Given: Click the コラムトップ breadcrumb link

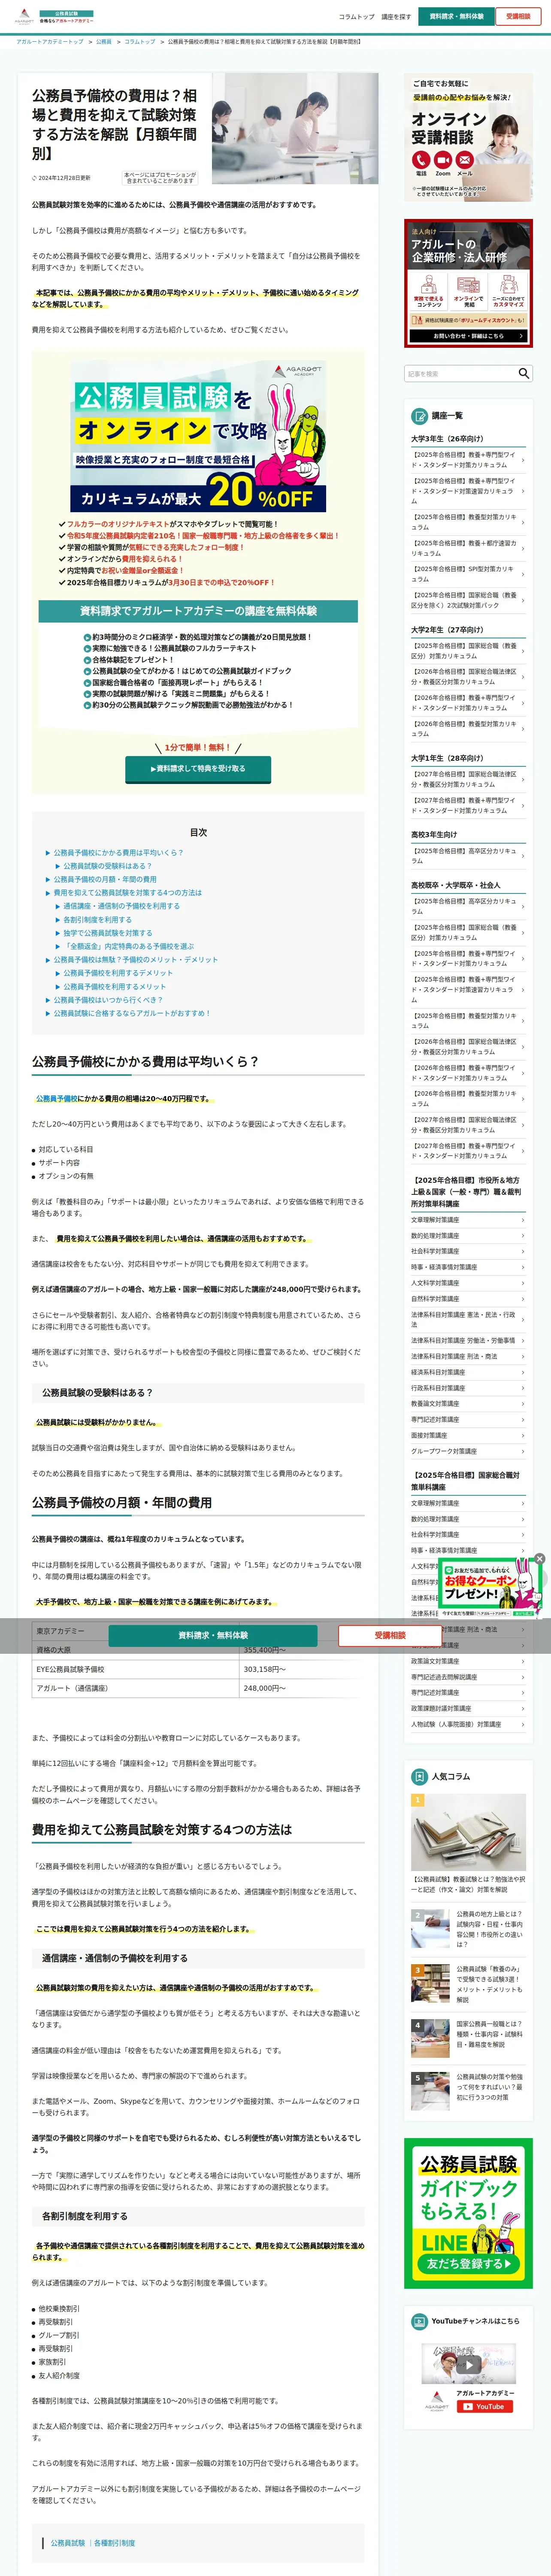Looking at the screenshot, I should pos(140,42).
